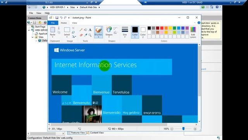Open IIS Manager File menu
This screenshot has height=140, width=248.
click(x=31, y=13)
